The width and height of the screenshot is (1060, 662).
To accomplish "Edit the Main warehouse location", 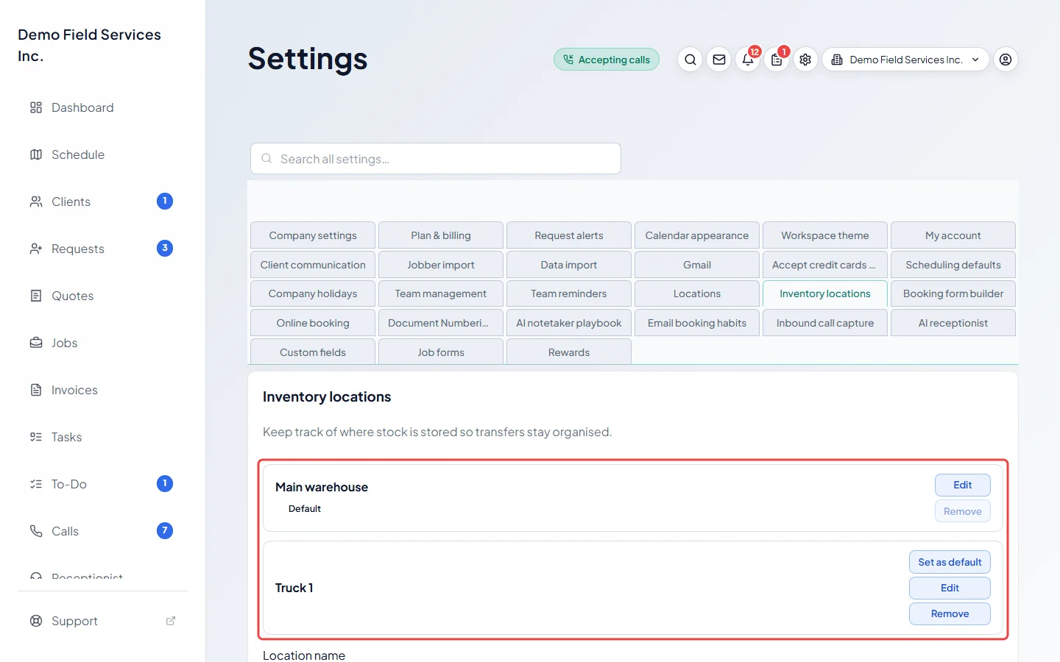I will (963, 485).
